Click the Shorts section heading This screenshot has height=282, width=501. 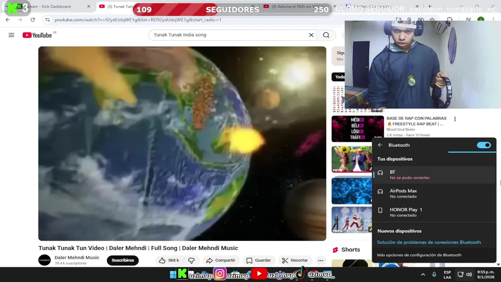[x=350, y=249]
